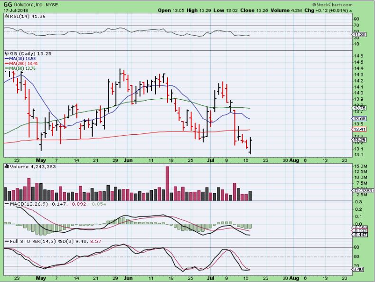Click the Chg +0.12 (+0.91%) value
This screenshot has width=375, height=283.
326,10
